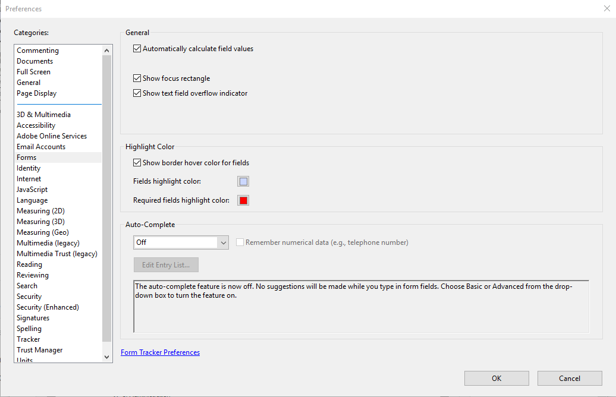Screen dimensions: 616x397
Task: Switch to the JavaScript category
Action: coord(32,189)
